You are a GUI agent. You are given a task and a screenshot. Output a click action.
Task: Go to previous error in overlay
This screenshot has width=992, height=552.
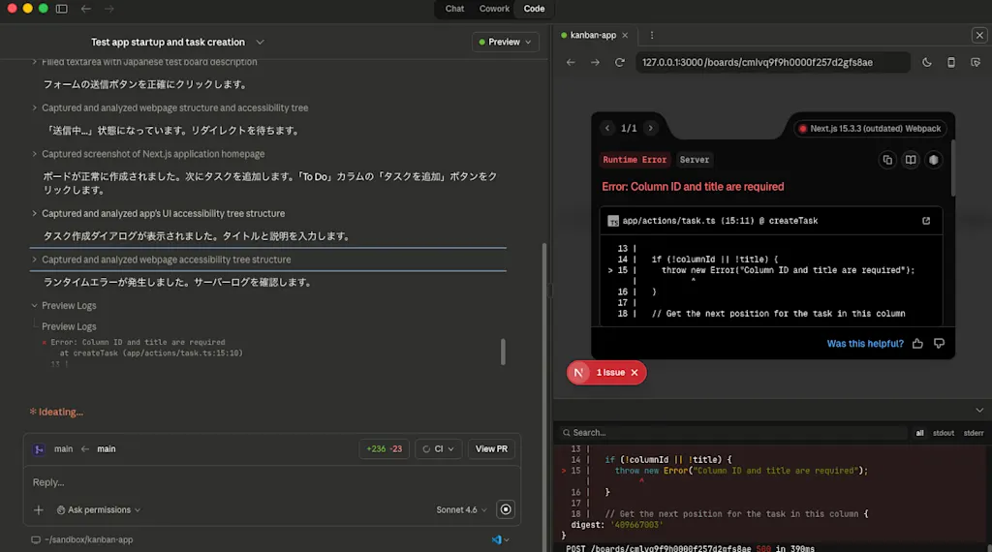tap(607, 129)
